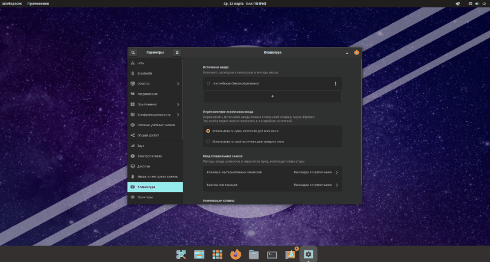Image resolution: width=490 pixels, height=262 pixels.
Task: Click the Дисплеи monitor icon
Action: (132, 167)
